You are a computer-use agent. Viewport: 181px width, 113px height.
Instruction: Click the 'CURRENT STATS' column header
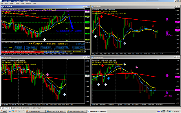click(62, 47)
